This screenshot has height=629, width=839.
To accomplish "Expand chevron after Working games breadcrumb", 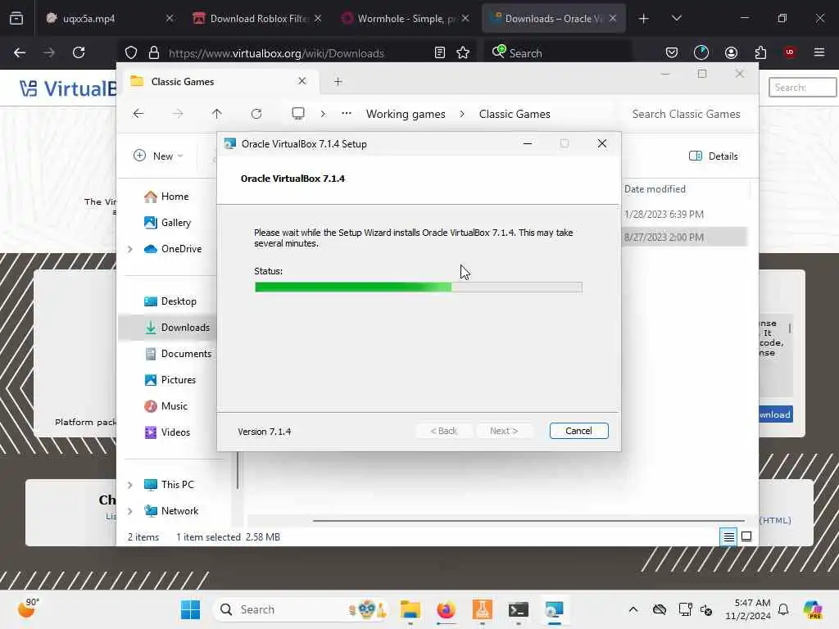I will (462, 114).
